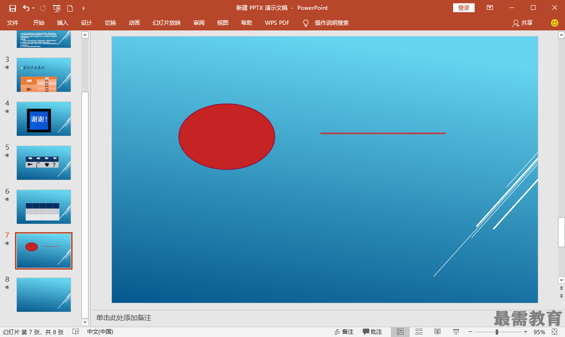The height and width of the screenshot is (337, 565).
Task: Open the 帮助 ribbon tab
Action: point(247,22)
